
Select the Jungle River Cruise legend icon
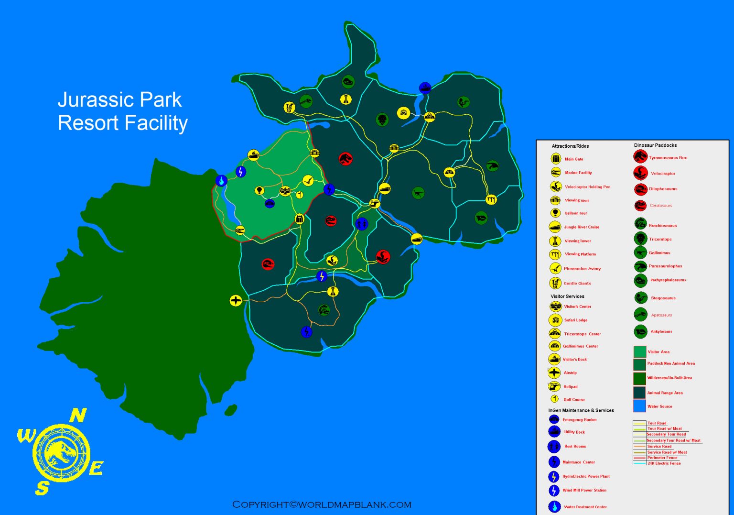pos(555,227)
